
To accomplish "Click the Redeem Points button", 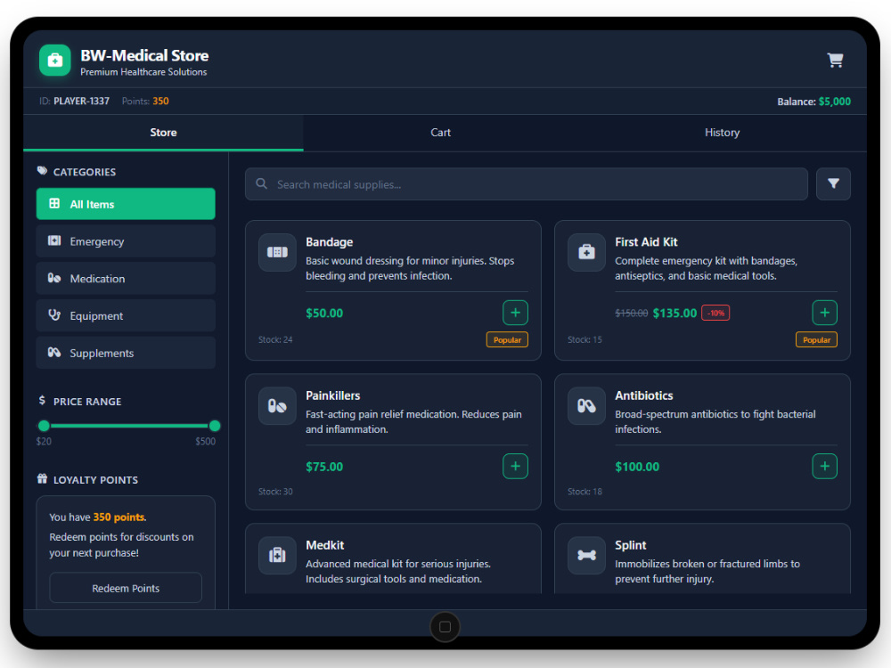I will pos(126,588).
